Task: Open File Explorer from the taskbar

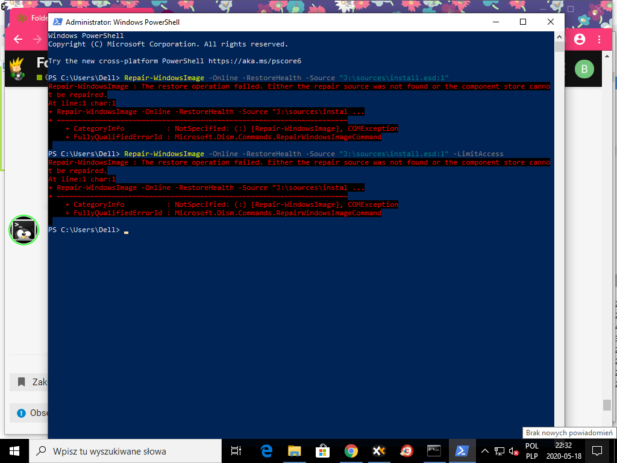Action: [294, 451]
